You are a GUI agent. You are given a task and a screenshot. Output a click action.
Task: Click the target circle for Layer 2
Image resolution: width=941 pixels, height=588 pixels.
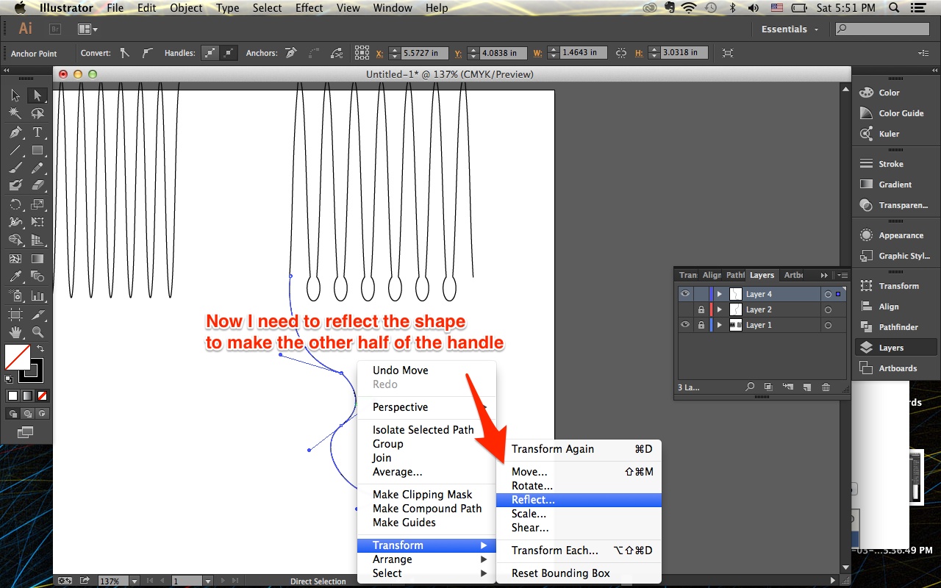click(828, 309)
